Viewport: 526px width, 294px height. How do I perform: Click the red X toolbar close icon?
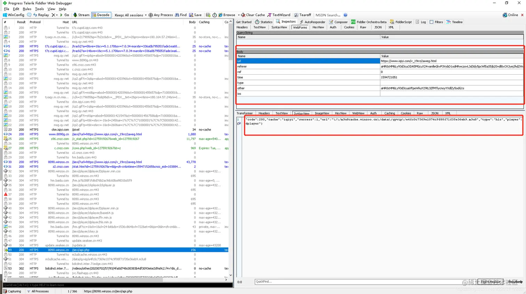click(x=522, y=15)
